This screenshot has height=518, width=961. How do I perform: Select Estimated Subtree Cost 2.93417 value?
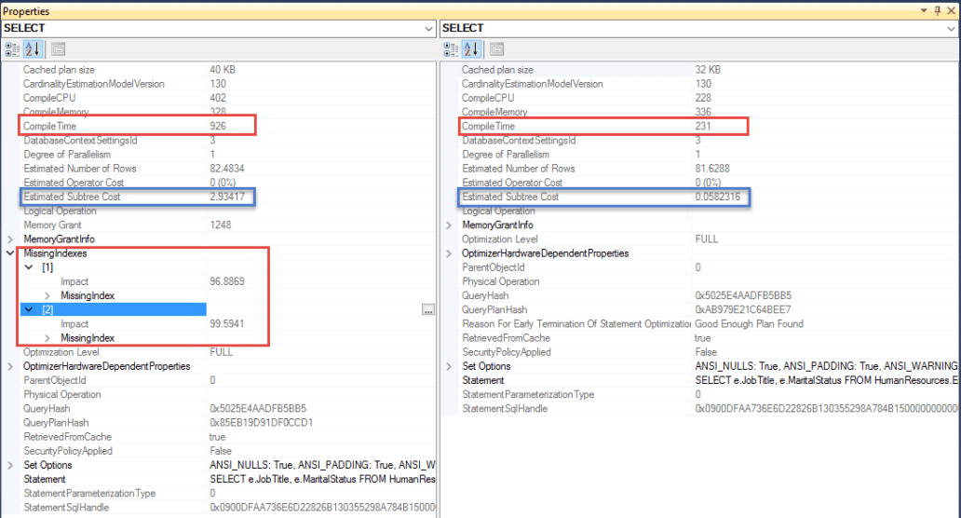227,197
